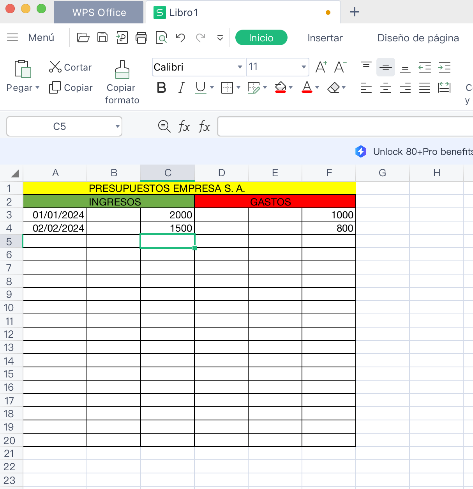
Task: Select the red GASTOS header cell
Action: coord(275,202)
